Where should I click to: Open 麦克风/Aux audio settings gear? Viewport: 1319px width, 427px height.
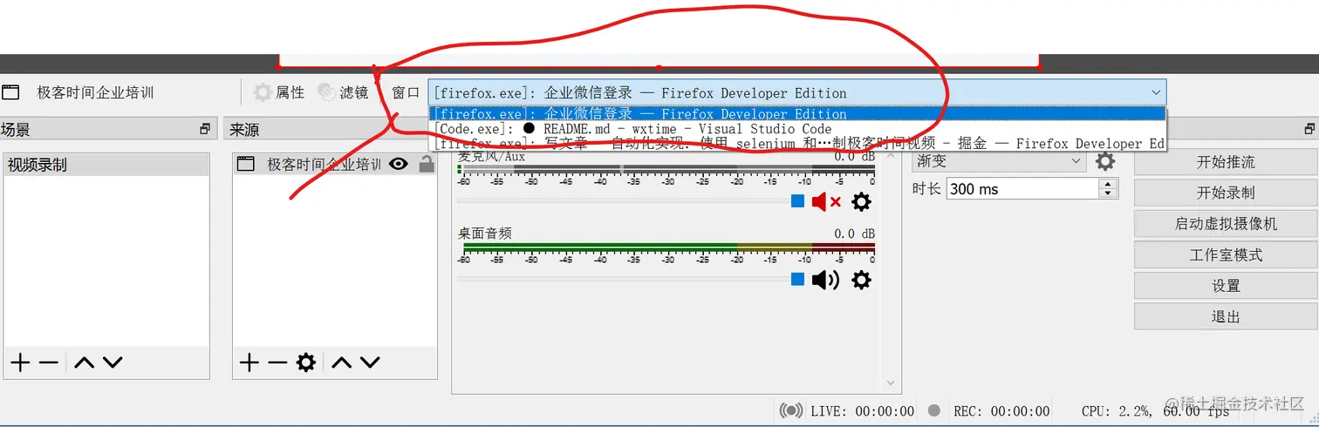click(861, 202)
